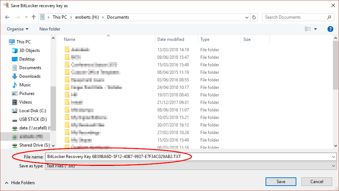Image resolution: width=339 pixels, height=191 pixels.
Task: Open Pictures in sidebar
Action: click(x=27, y=94)
